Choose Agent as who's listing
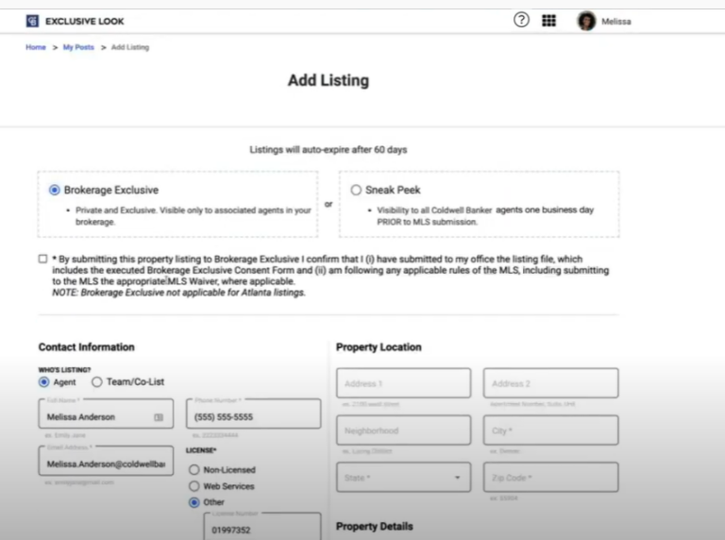725x540 pixels. point(44,382)
